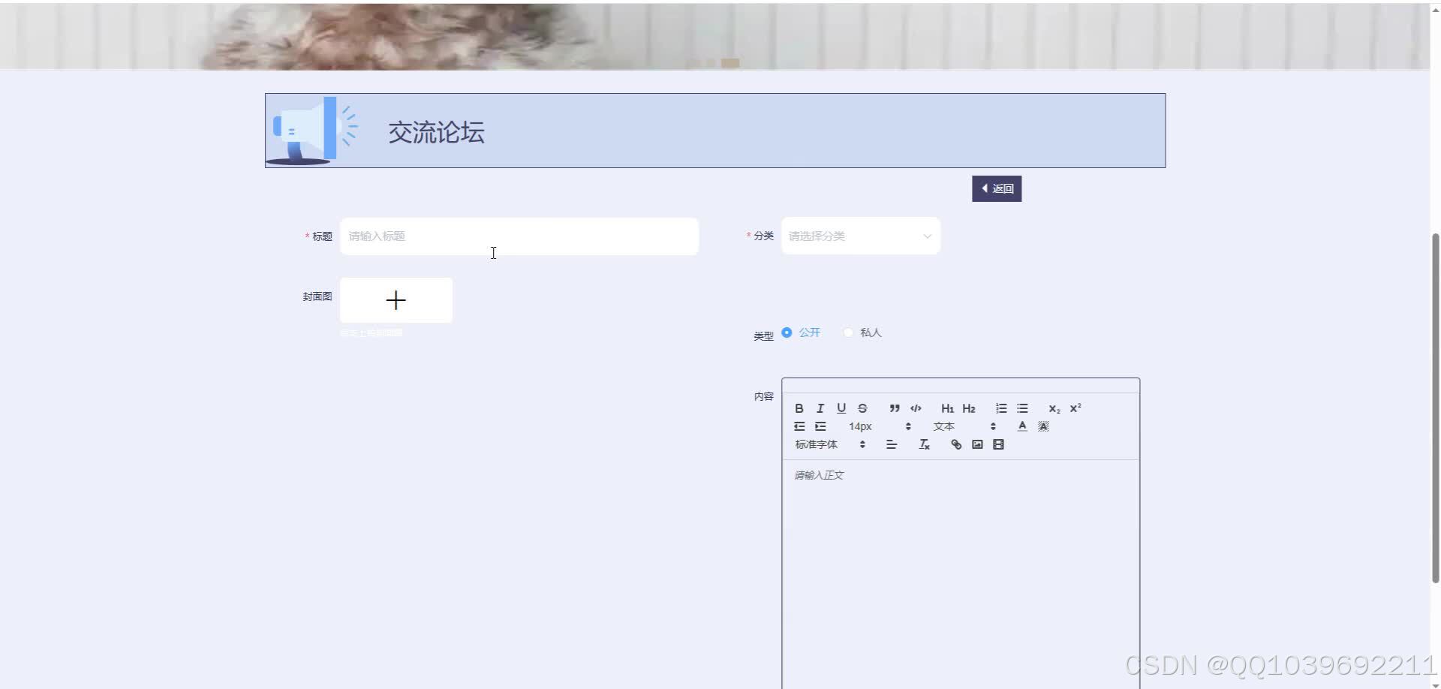Viewport: 1441px width, 689px height.
Task: Insert a code block
Action: (916, 408)
